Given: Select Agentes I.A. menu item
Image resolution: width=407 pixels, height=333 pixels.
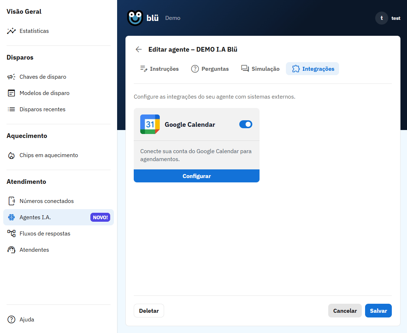Looking at the screenshot, I should tap(59, 217).
